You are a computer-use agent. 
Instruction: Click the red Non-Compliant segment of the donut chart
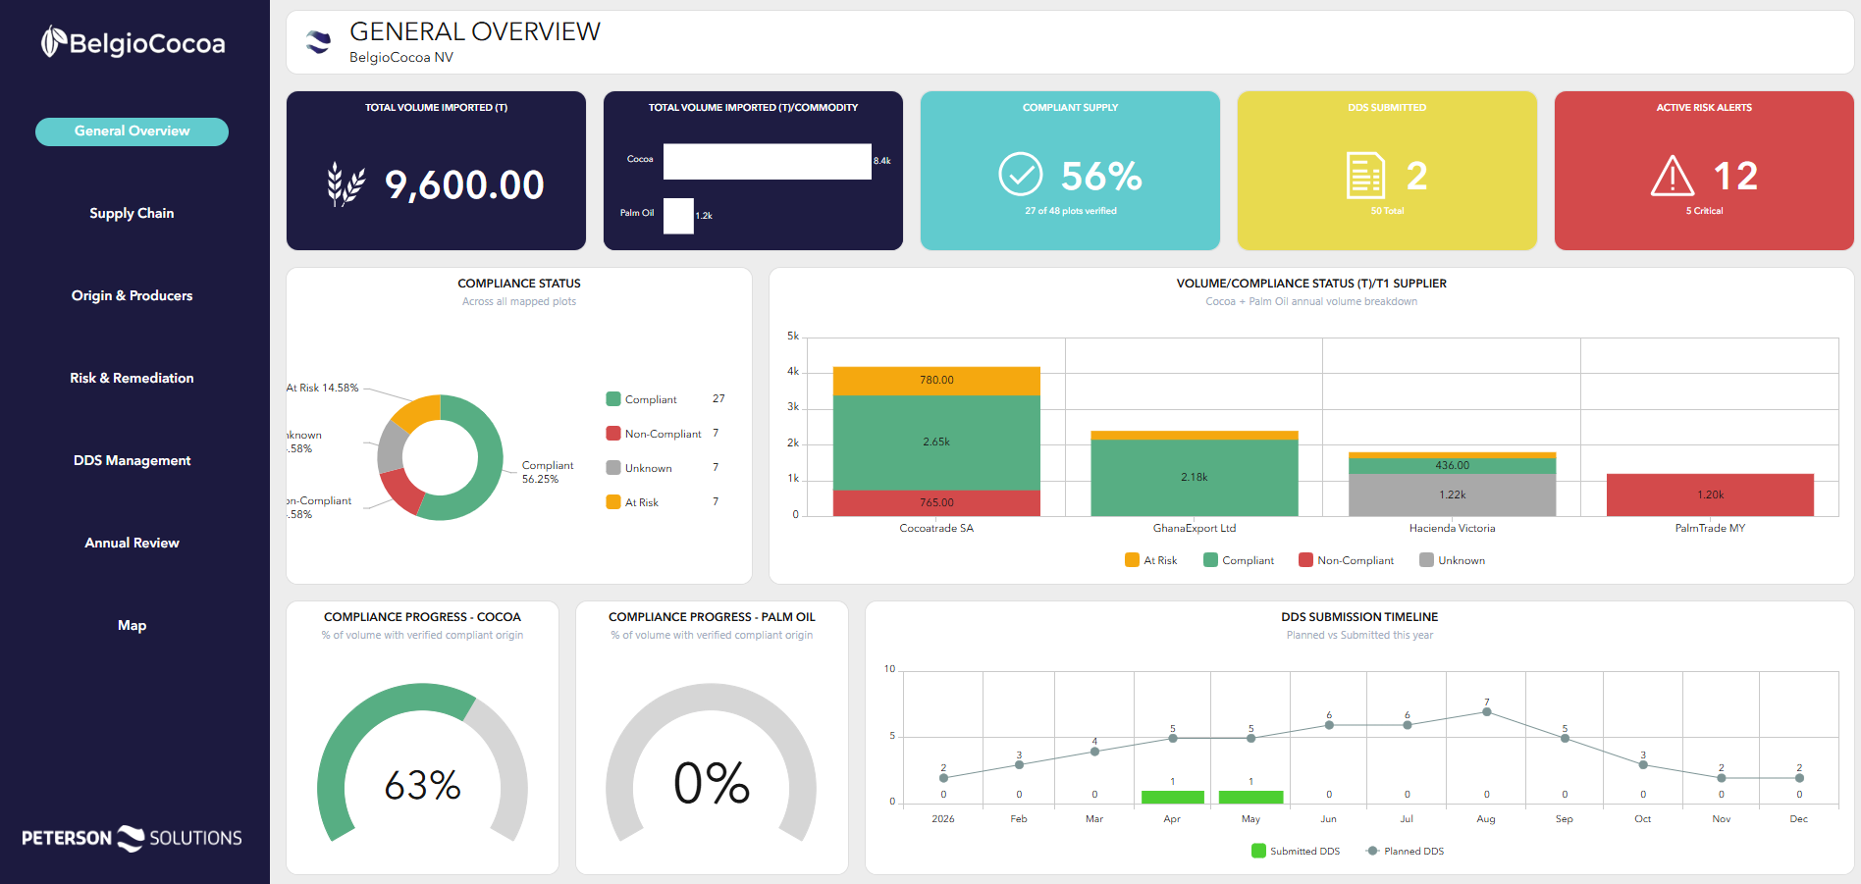point(401,492)
